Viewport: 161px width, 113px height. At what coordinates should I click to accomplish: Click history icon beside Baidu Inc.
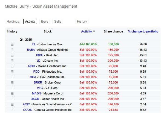click(12, 55)
